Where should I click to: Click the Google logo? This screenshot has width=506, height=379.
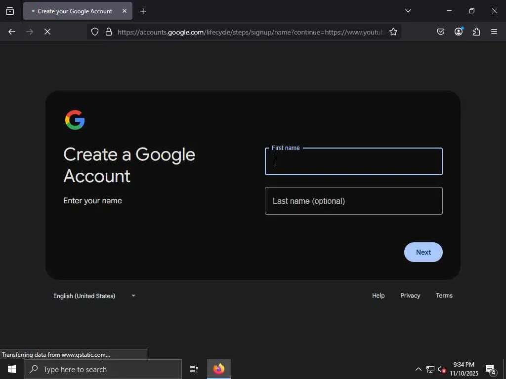tap(75, 120)
